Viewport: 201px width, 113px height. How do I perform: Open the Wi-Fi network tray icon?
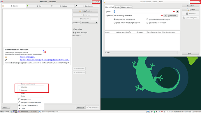point(165,112)
